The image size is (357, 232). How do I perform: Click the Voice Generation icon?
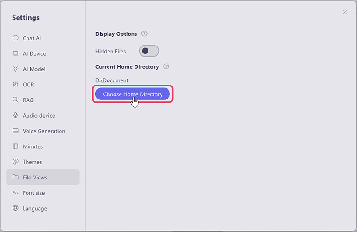point(15,131)
